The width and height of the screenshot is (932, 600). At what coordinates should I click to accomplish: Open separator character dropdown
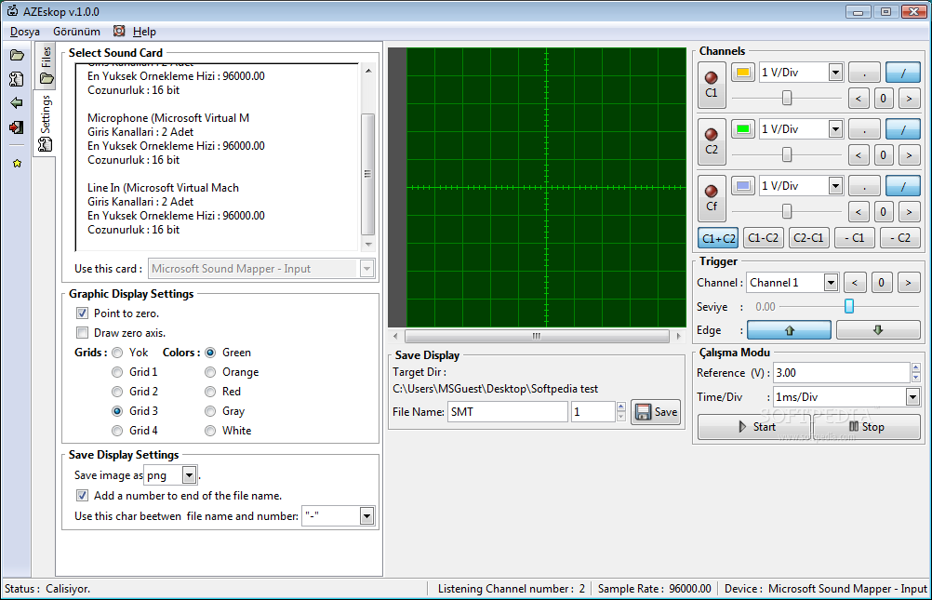[366, 516]
